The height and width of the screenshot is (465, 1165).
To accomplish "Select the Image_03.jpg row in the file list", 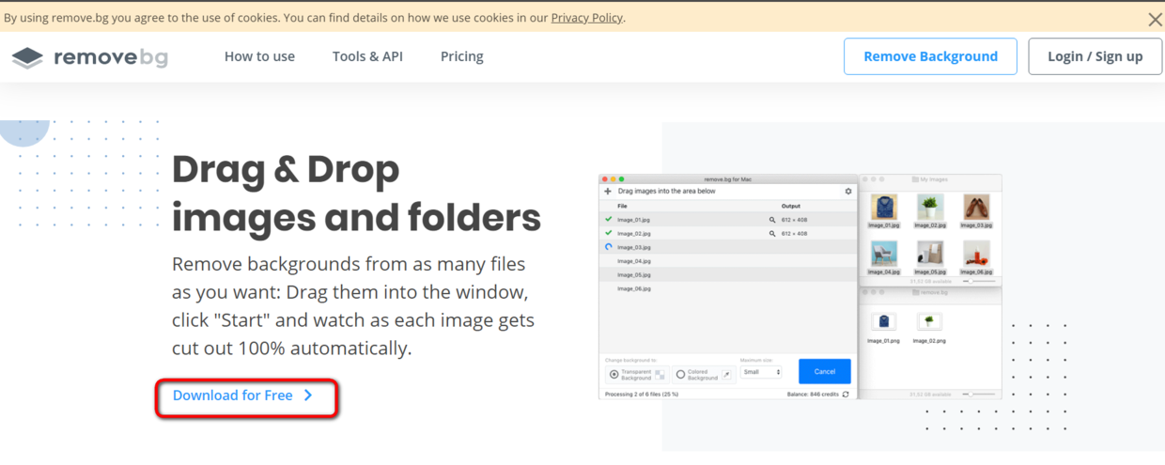I will coord(728,246).
